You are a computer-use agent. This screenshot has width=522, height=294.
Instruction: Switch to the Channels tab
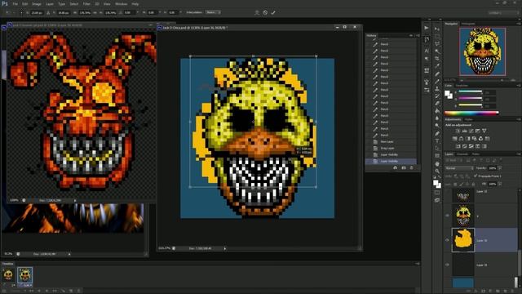(x=462, y=154)
